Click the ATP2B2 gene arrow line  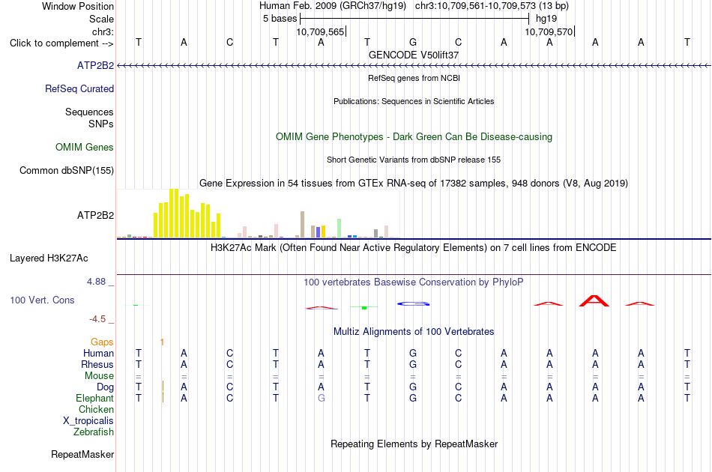point(414,66)
